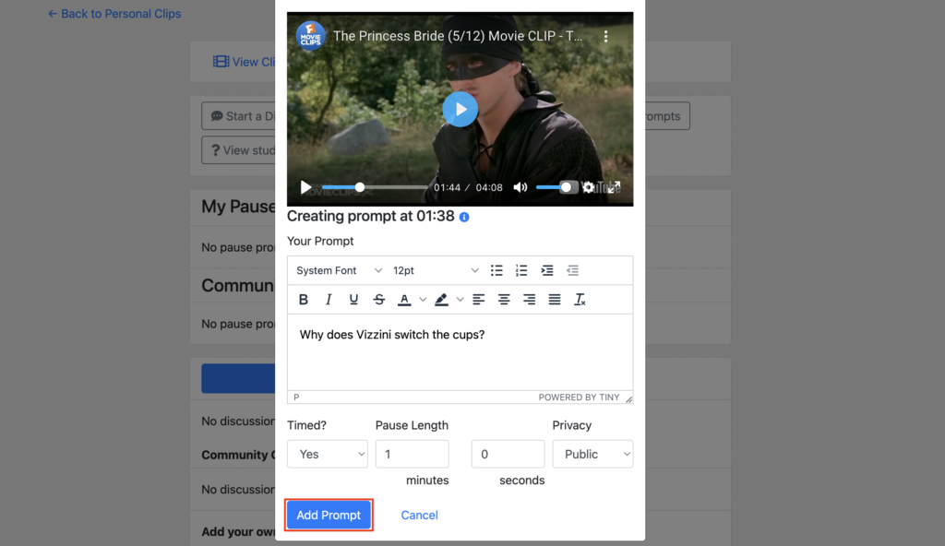The height and width of the screenshot is (546, 945).
Task: Open the 12pt font size dropdown
Action: (x=436, y=270)
